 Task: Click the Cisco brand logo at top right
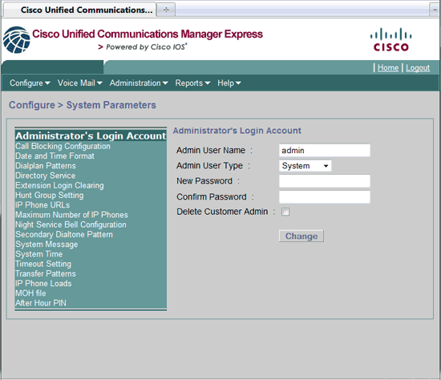[391, 39]
